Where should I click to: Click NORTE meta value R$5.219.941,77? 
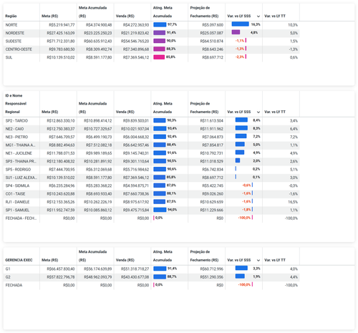coord(62,25)
